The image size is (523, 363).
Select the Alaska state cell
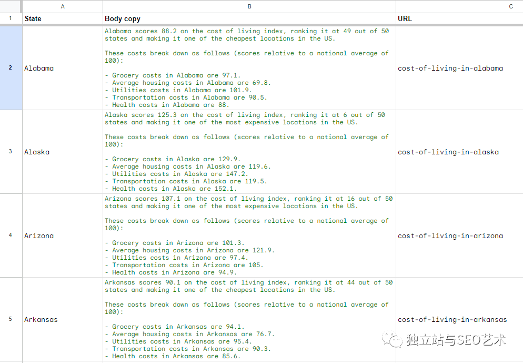(x=63, y=152)
